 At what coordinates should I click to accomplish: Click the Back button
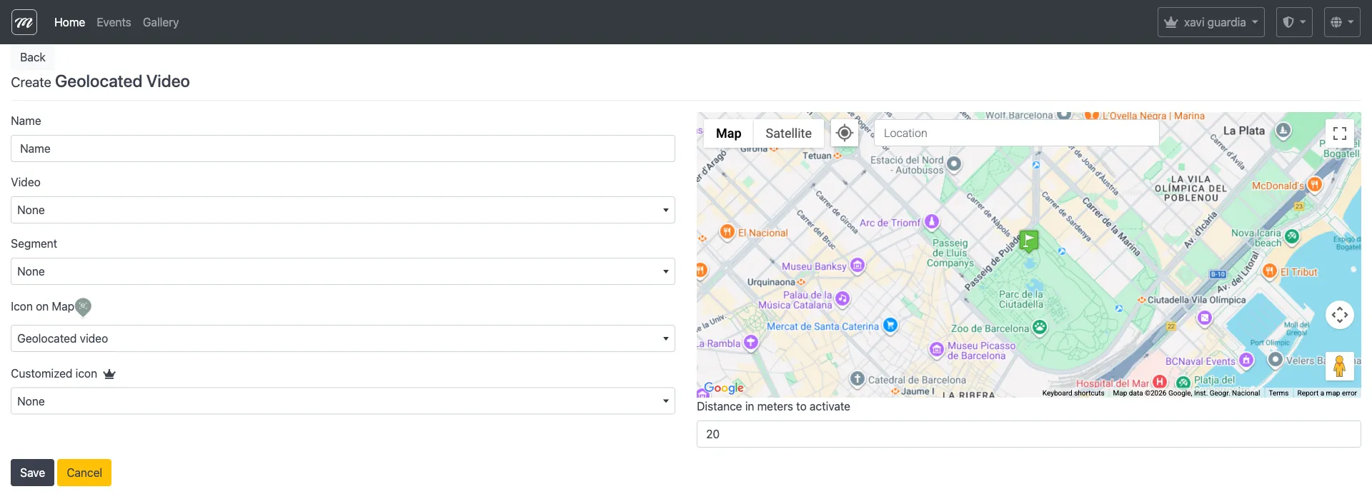coord(32,57)
